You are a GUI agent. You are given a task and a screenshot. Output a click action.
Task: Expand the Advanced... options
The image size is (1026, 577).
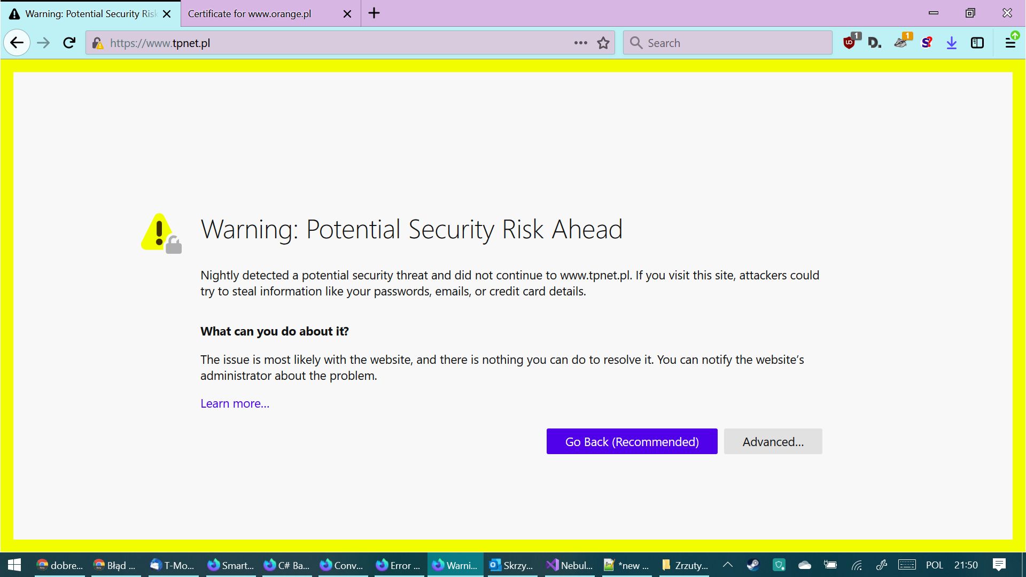(773, 442)
